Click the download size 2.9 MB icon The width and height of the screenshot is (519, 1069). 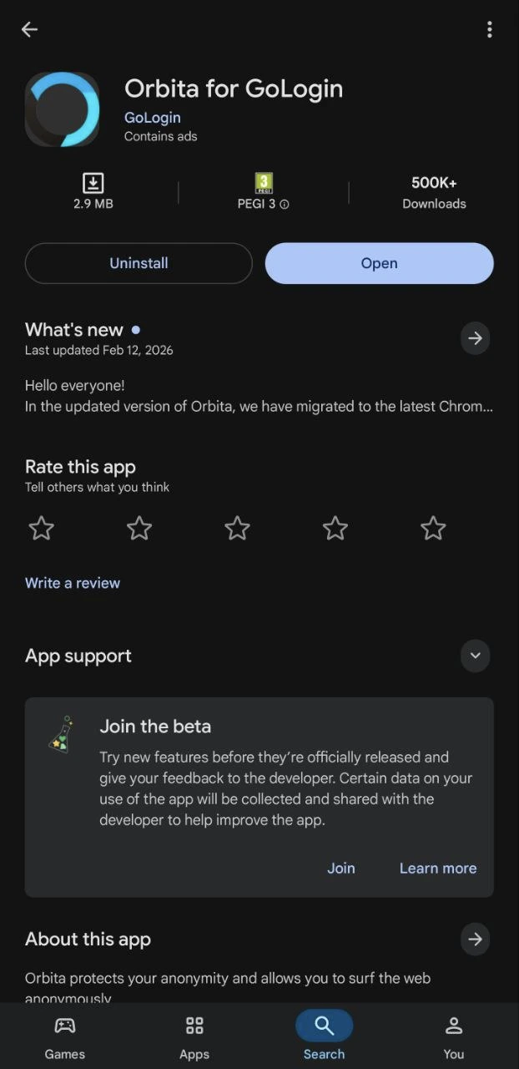93,182
